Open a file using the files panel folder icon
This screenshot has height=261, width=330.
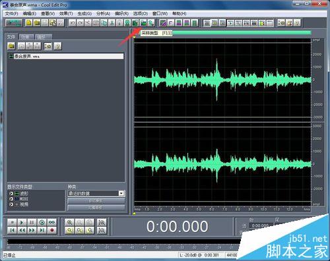[11, 46]
